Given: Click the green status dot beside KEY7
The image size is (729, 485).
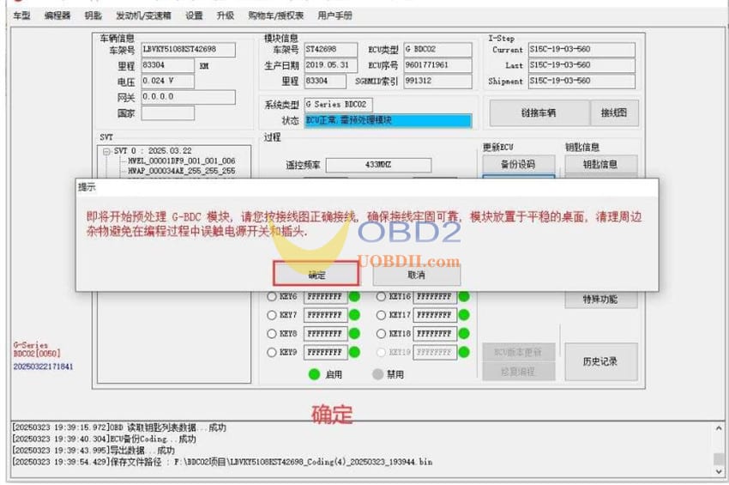Looking at the screenshot, I should pyautogui.click(x=354, y=315).
